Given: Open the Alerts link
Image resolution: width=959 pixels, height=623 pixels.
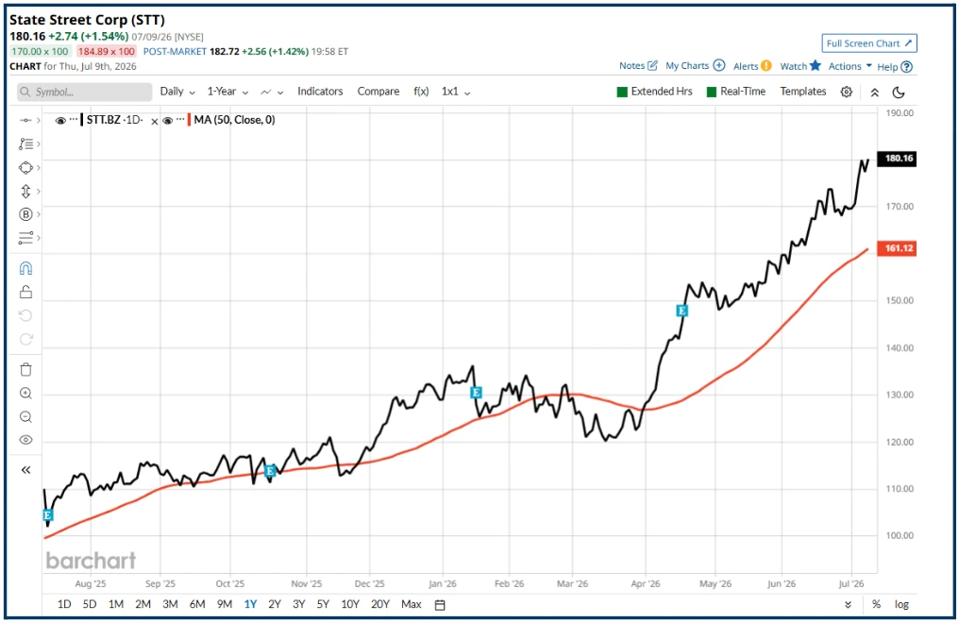Looking at the screenshot, I should (x=752, y=66).
